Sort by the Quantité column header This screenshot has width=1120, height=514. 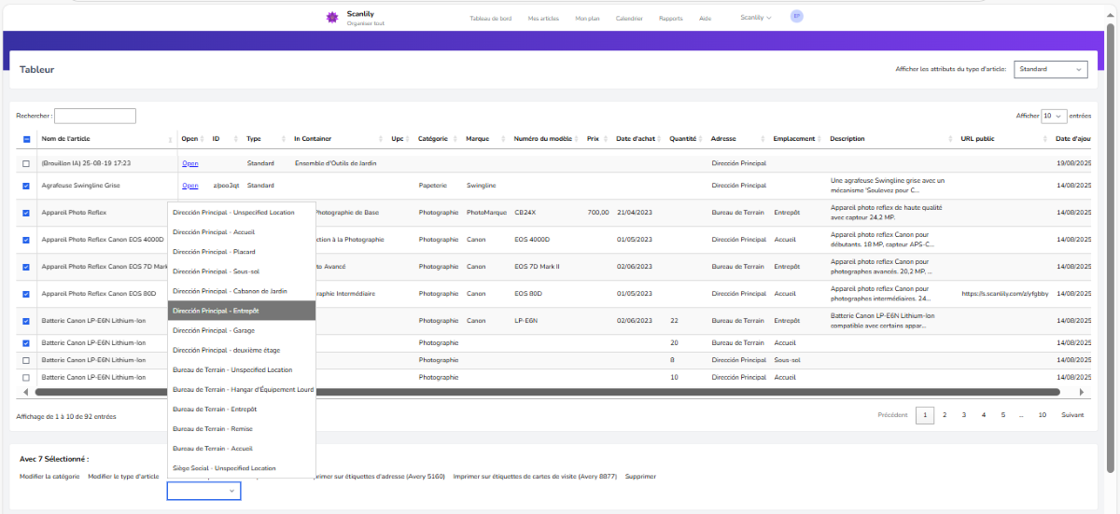(683, 139)
